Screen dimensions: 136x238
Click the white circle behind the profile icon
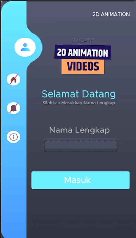tap(25, 47)
